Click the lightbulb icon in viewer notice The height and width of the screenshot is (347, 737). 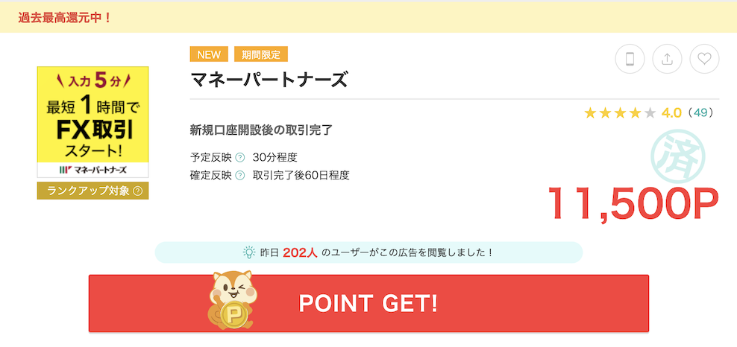coord(248,252)
